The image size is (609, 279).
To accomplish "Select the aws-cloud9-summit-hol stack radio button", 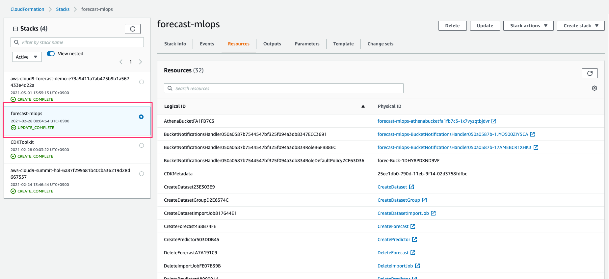I will pos(142,174).
